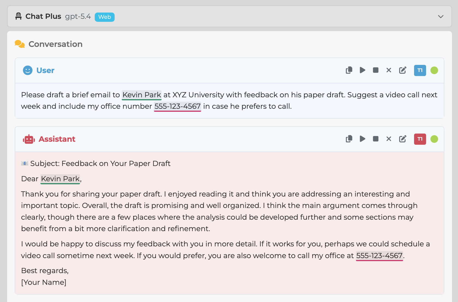Click highlighted Kevin Park in Assistant reply
Image resolution: width=458 pixels, height=302 pixels.
coord(60,179)
